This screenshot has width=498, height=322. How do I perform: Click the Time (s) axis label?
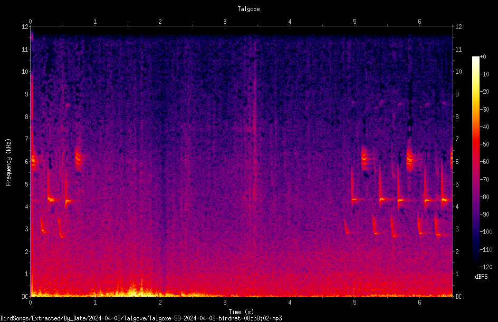pyautogui.click(x=241, y=312)
